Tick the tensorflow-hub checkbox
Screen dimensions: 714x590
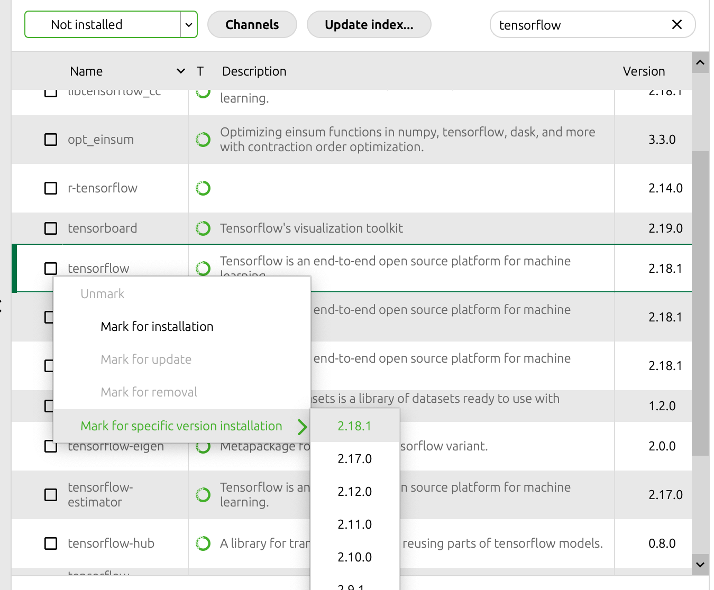point(51,543)
